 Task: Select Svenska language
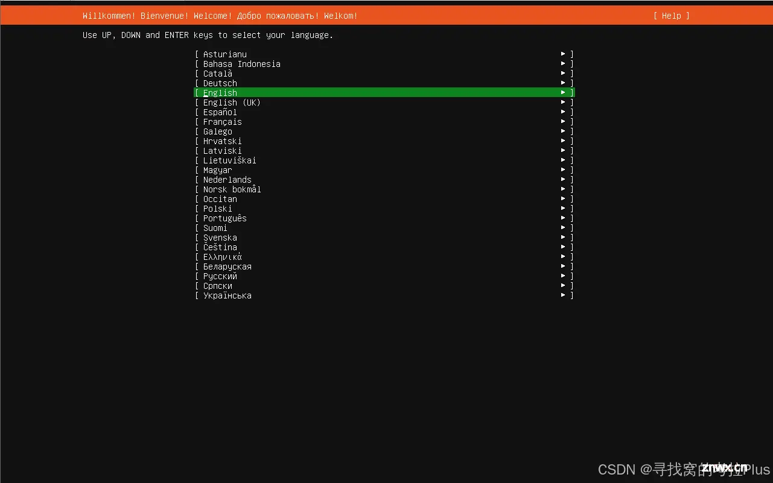pos(384,238)
